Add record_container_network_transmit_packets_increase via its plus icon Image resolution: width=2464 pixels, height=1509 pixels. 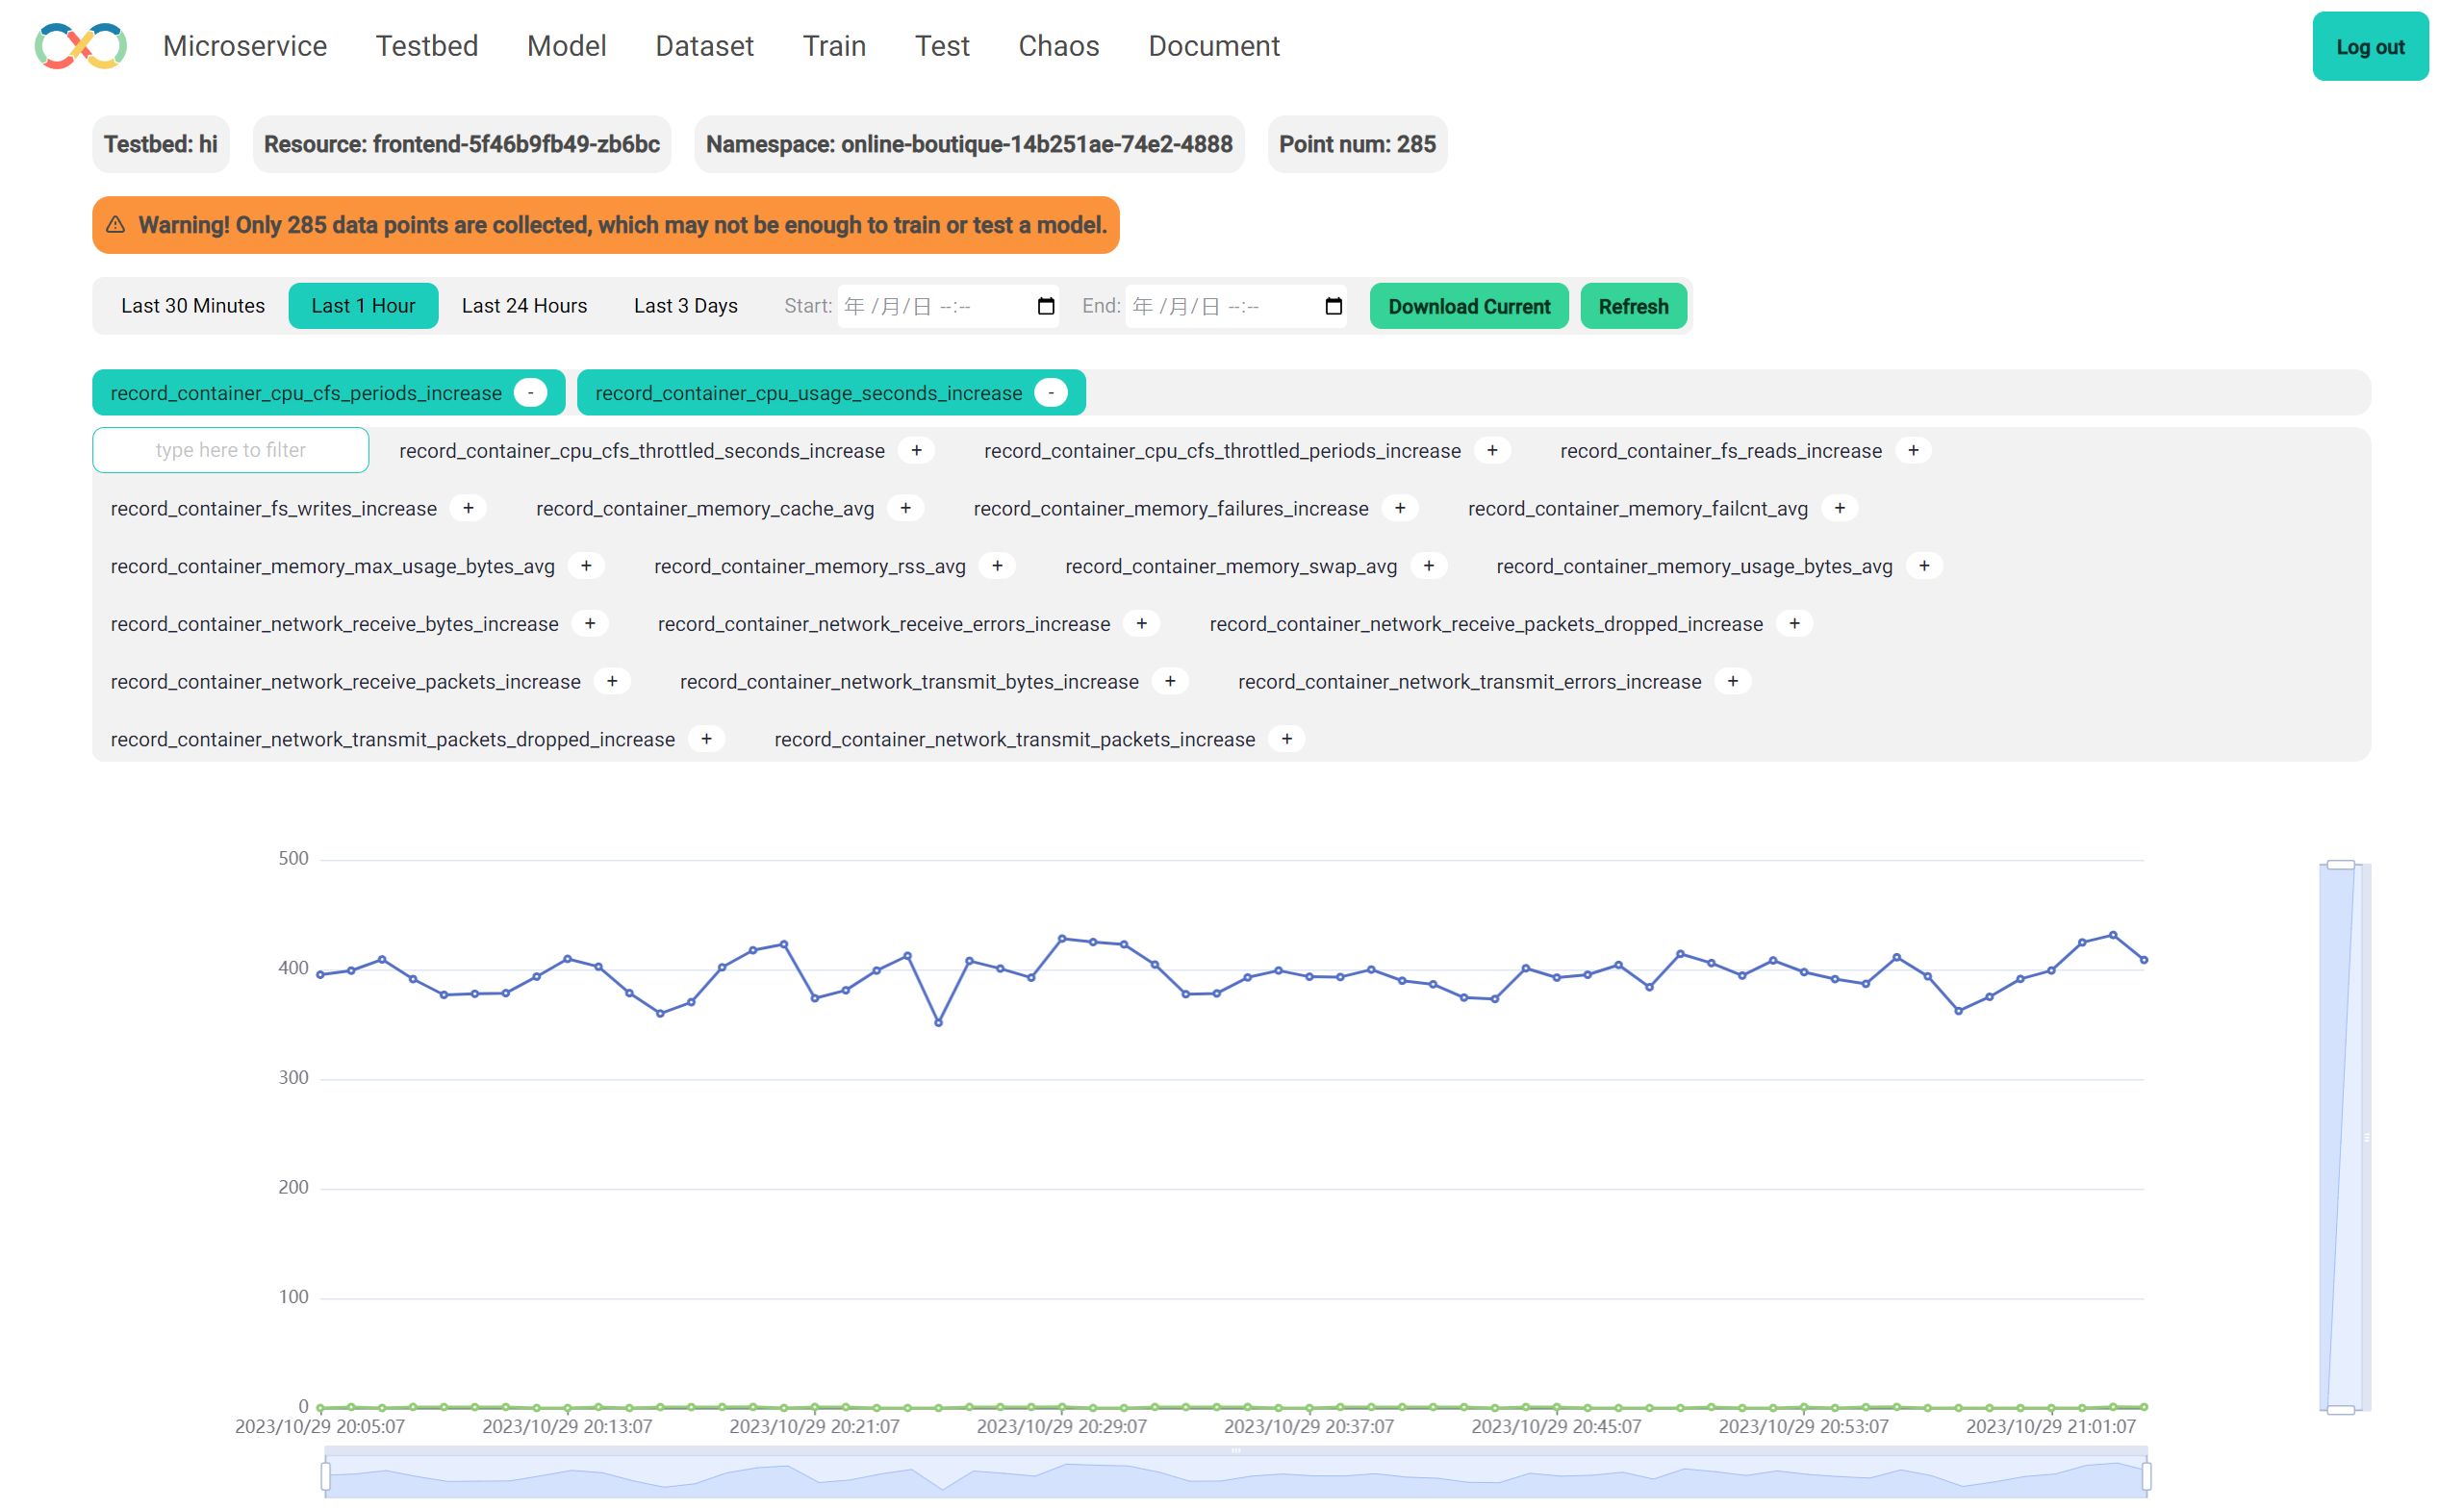pos(1287,740)
